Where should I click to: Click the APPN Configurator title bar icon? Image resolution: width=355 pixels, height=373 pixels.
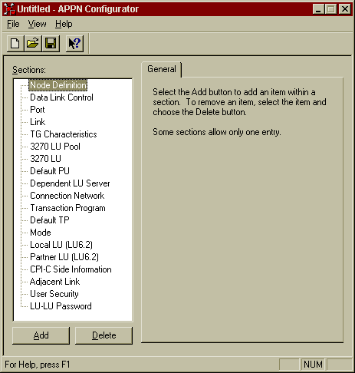(9, 9)
